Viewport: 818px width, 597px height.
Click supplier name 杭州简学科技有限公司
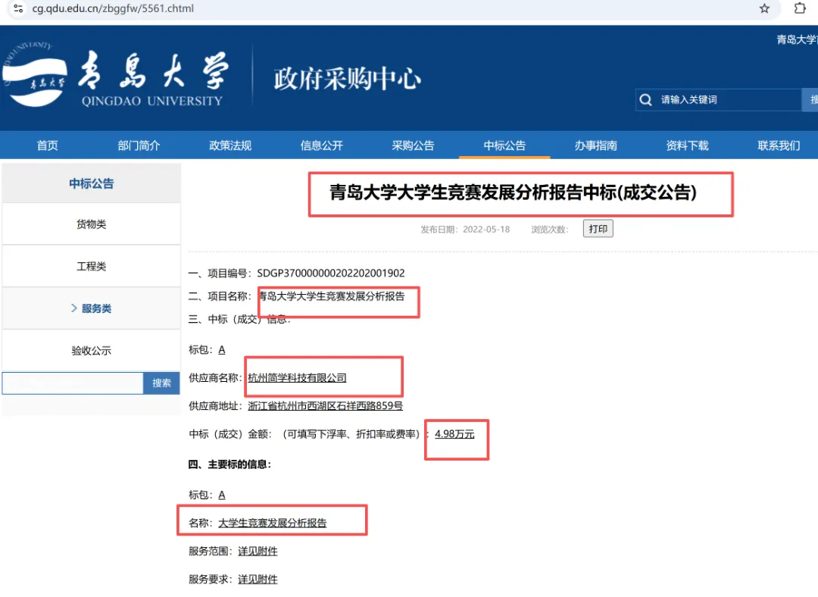point(297,377)
